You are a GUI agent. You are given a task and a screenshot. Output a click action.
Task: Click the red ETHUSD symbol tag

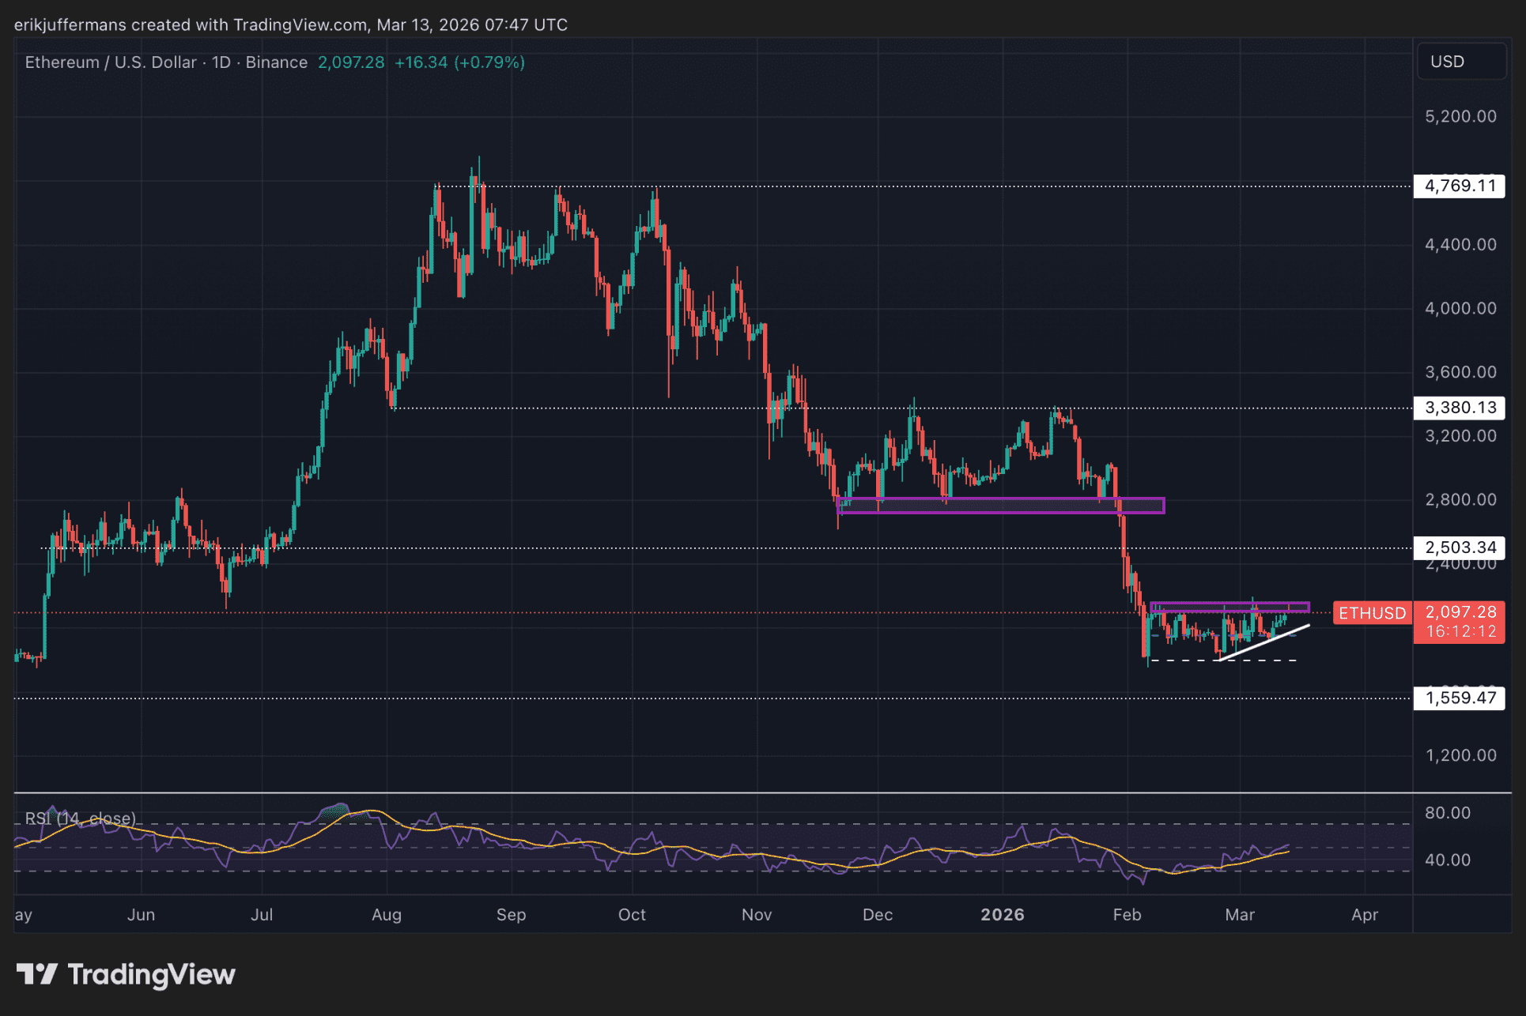pyautogui.click(x=1372, y=613)
